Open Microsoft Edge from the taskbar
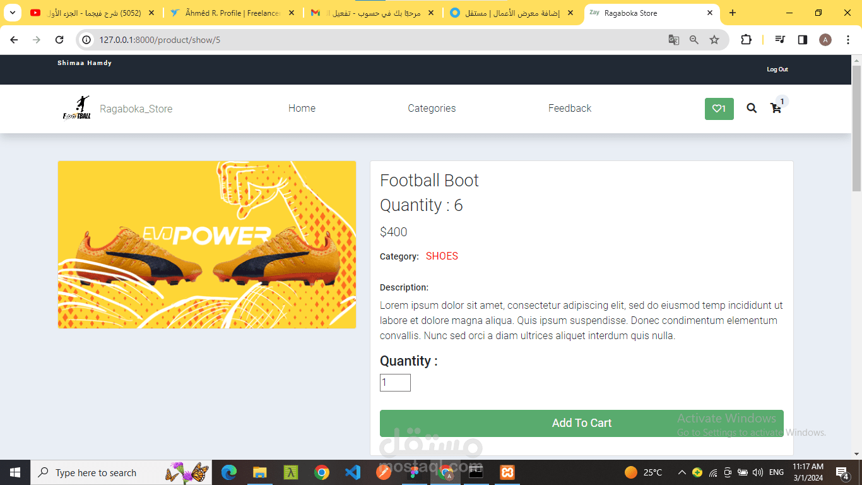Image resolution: width=862 pixels, height=485 pixels. (228, 472)
